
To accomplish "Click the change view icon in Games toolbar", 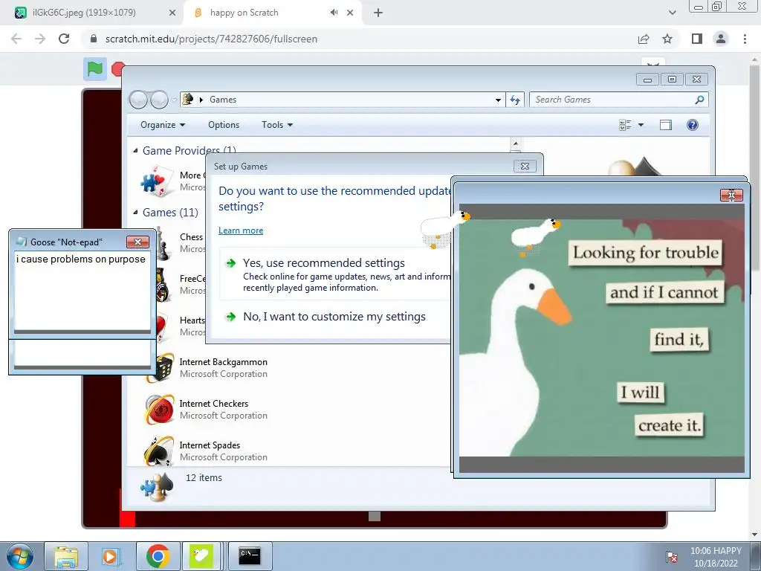I will (625, 125).
